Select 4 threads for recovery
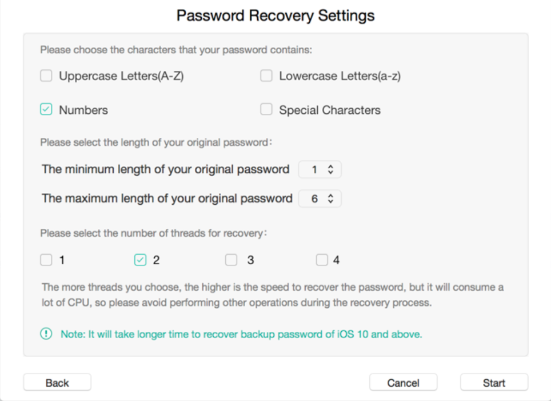 point(322,260)
